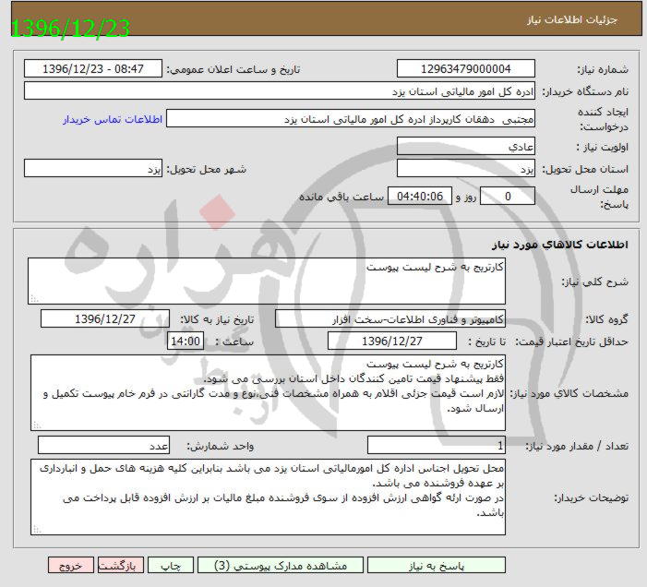The width and height of the screenshot is (647, 587).
Task: Click the تاریخ نیاز به کالا date field
Action: point(105,318)
